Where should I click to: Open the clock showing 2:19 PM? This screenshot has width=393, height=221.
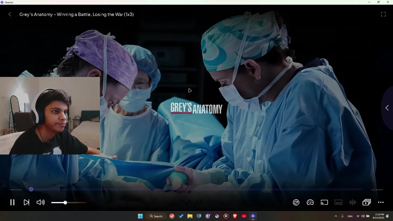point(378,216)
